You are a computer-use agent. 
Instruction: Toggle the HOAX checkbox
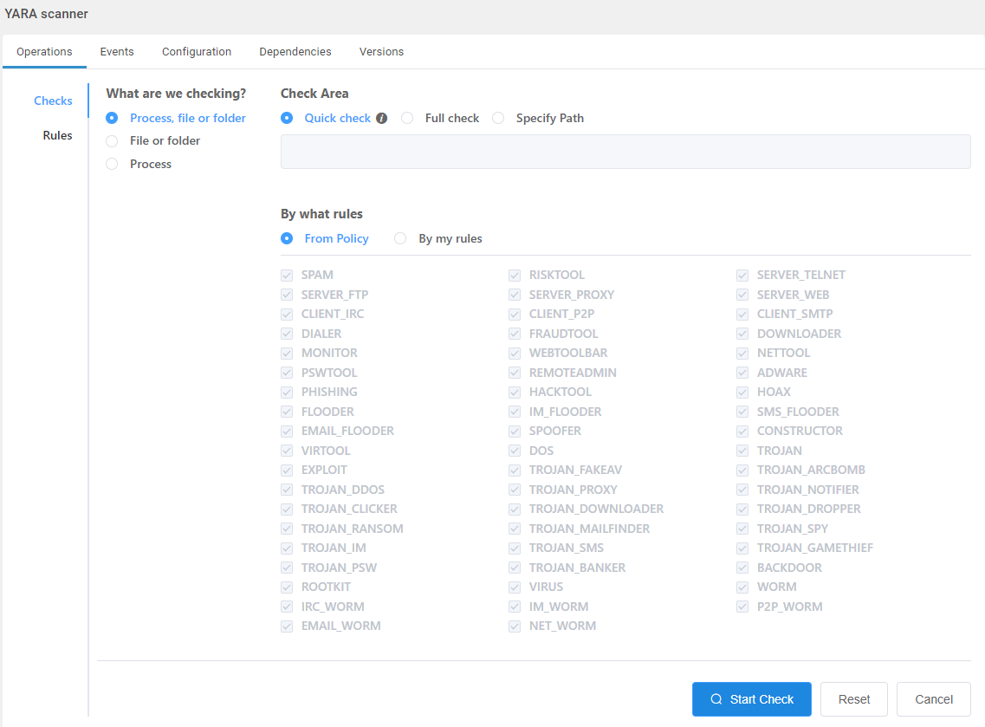click(742, 392)
